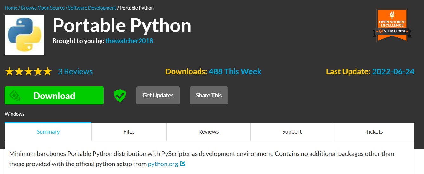Click the 'Brought to you by:' text
This screenshot has height=174, width=424.
click(78, 41)
